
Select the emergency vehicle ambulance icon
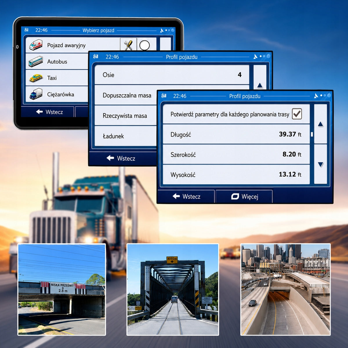click(36, 45)
